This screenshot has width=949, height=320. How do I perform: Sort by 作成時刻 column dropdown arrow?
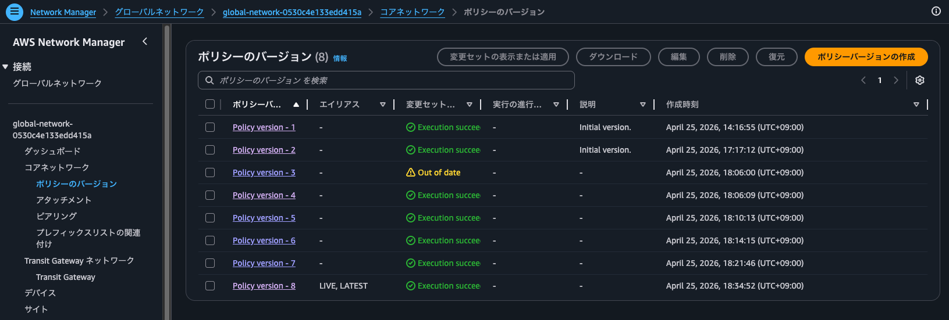coord(916,105)
